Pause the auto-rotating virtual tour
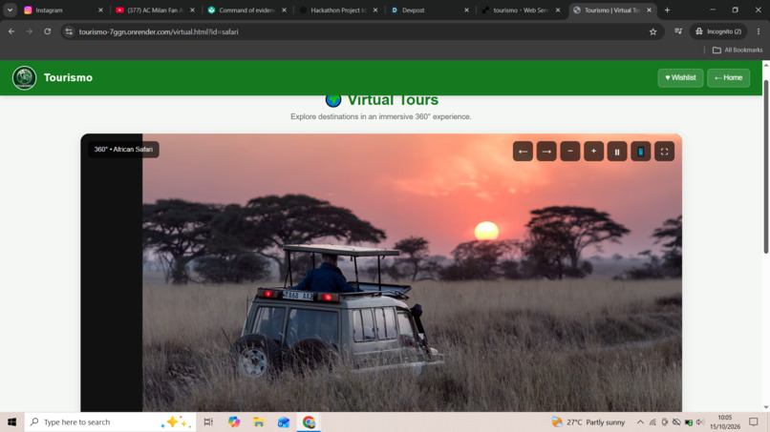This screenshot has width=770, height=432. click(x=617, y=152)
